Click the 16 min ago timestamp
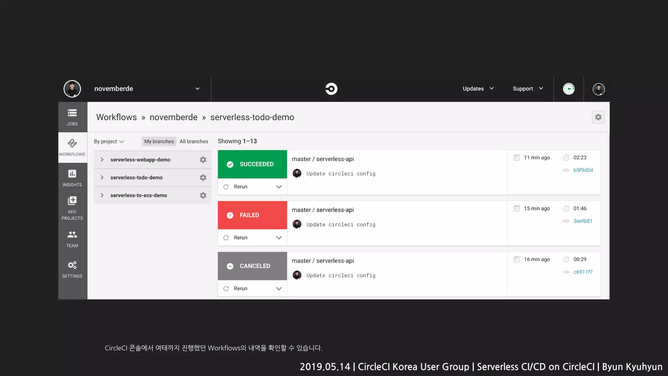 point(537,259)
